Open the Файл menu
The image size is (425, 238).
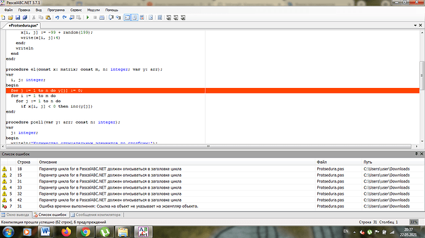[x=9, y=10]
